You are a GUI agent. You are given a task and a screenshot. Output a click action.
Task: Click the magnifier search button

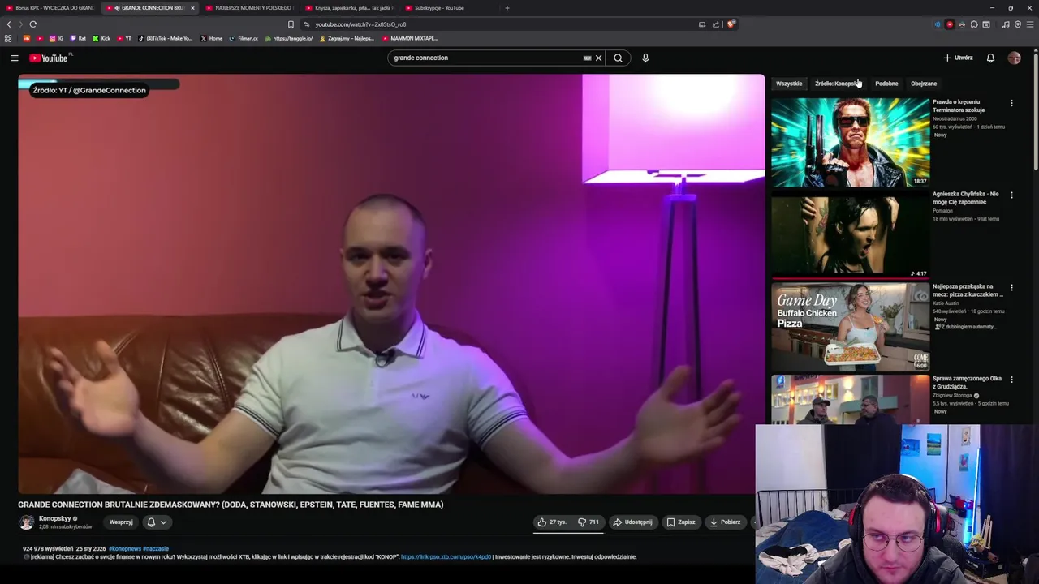tap(619, 58)
